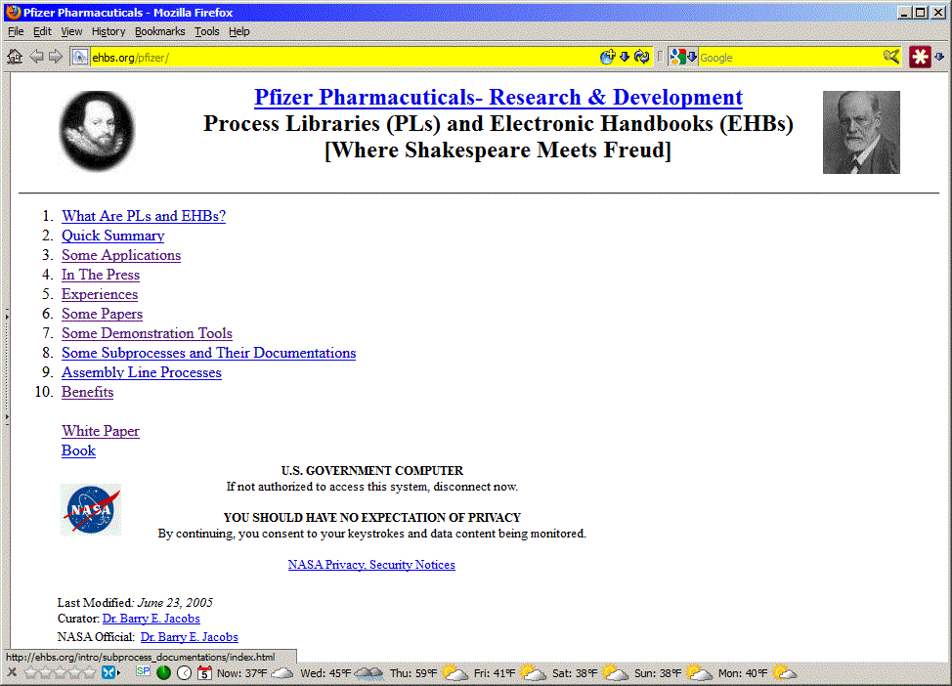Image resolution: width=952 pixels, height=686 pixels.
Task: Open the Help menu
Action: (239, 31)
